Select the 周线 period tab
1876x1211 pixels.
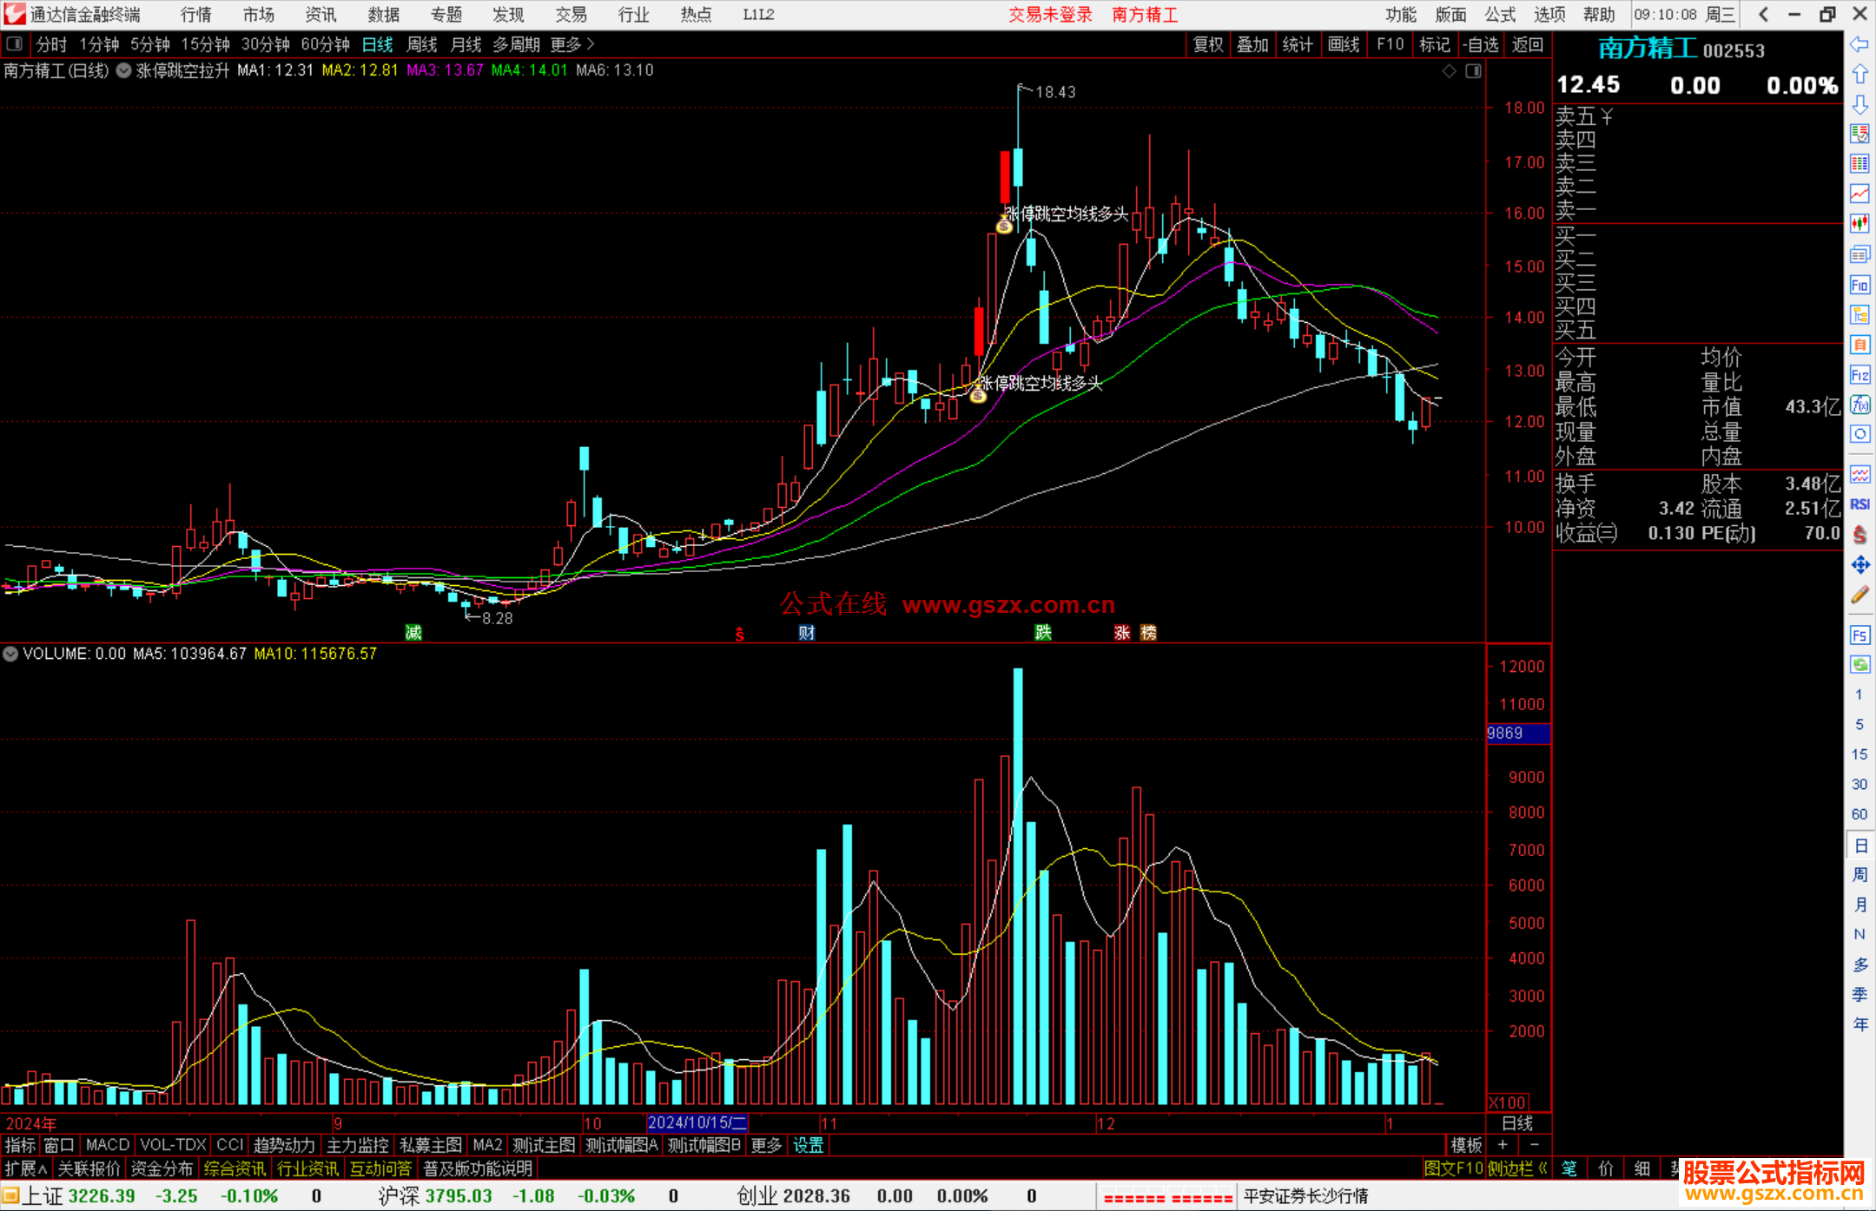pos(422,44)
